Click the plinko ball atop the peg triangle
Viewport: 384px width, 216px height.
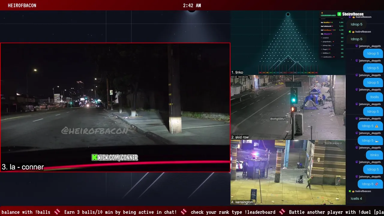[x=288, y=14]
